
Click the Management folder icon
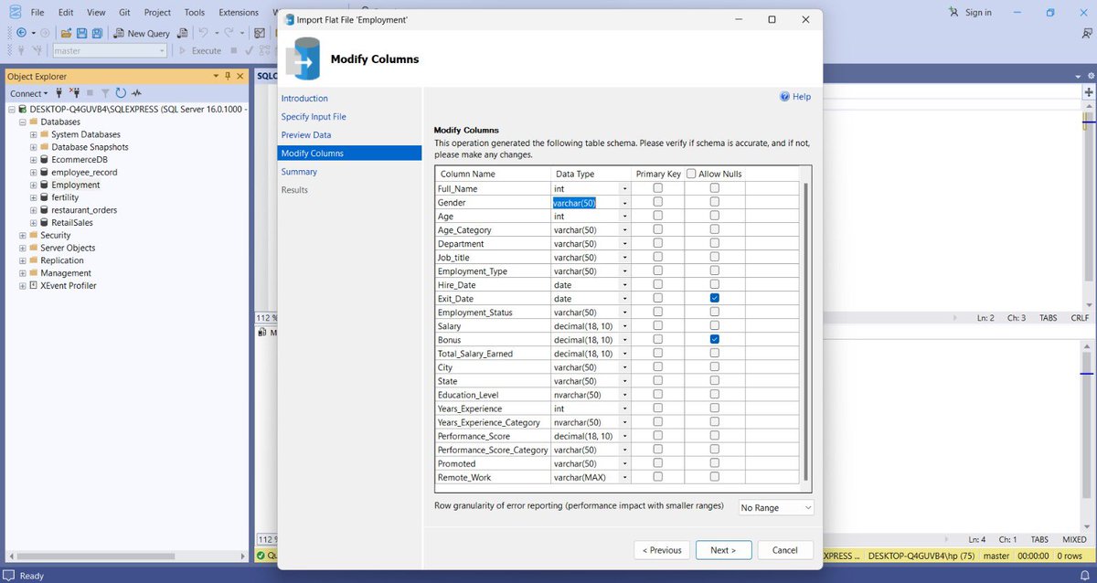(33, 272)
